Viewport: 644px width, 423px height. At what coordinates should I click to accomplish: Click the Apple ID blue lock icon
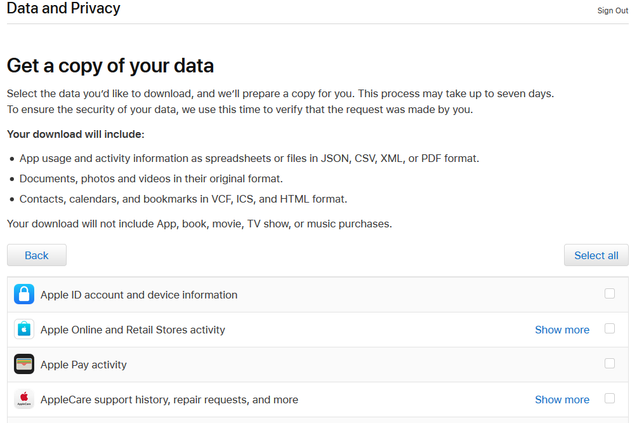pyautogui.click(x=24, y=294)
